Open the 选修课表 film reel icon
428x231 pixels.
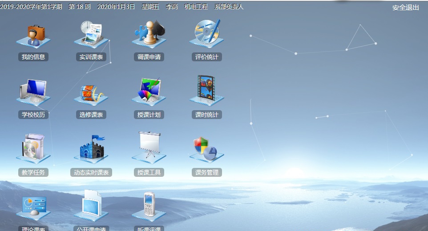click(91, 95)
